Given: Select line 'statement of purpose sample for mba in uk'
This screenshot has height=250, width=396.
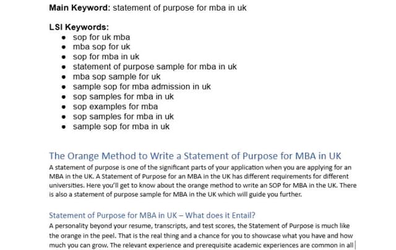Looking at the screenshot, I should click(x=155, y=67).
